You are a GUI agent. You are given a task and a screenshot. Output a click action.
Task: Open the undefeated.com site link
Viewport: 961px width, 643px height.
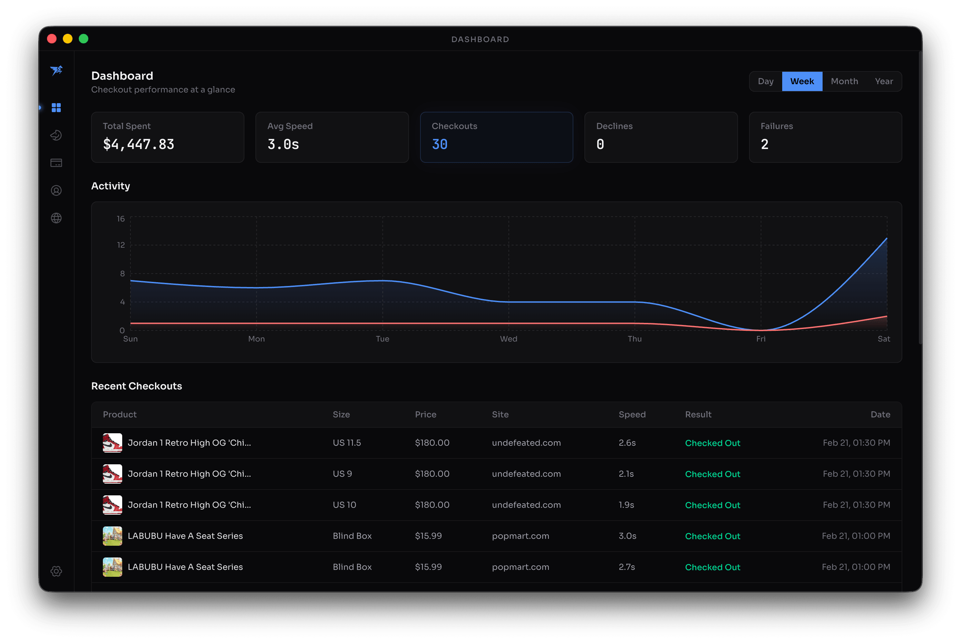click(526, 443)
